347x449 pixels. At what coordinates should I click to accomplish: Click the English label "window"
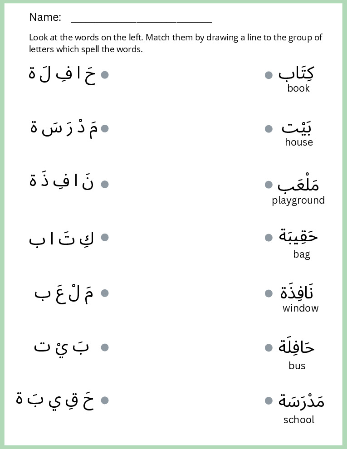point(300,308)
